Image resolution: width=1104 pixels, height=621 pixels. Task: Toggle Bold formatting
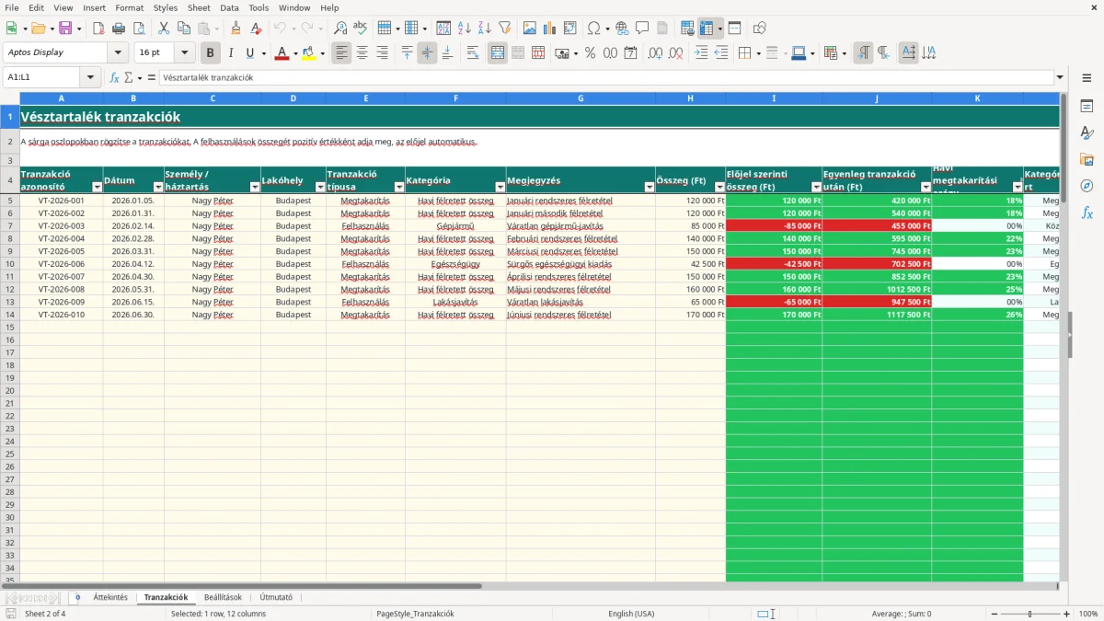pos(211,53)
